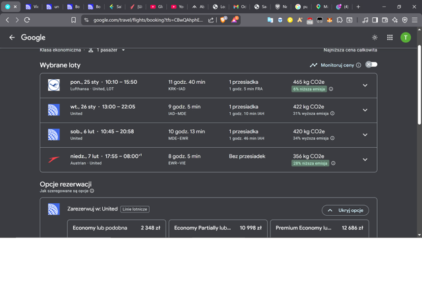Click info icon next to Monitoruj ceny

(x=359, y=65)
